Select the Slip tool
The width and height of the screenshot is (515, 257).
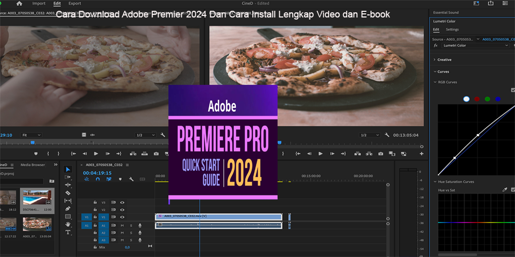tap(68, 200)
